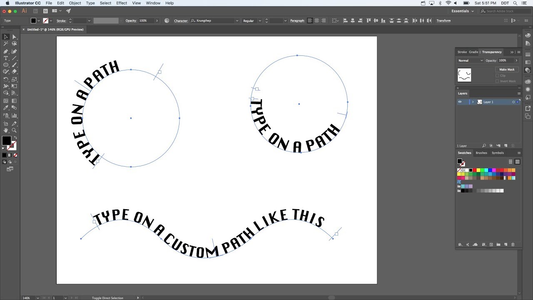
Task: Select the Zoom tool
Action: tap(14, 130)
